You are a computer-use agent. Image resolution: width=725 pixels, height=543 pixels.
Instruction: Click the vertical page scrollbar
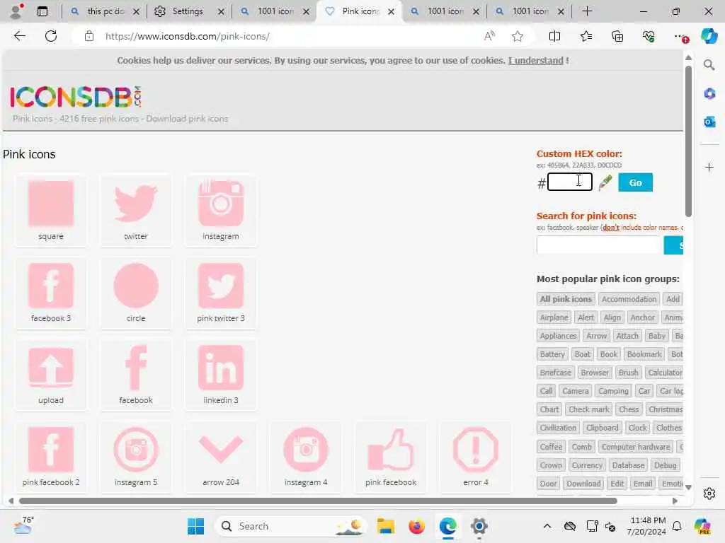[x=688, y=141]
